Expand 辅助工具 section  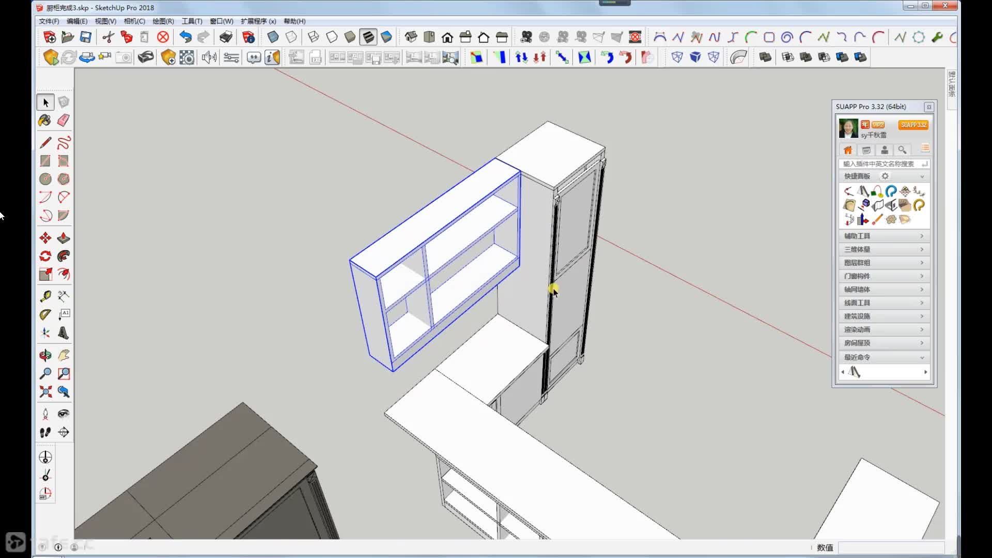(884, 236)
